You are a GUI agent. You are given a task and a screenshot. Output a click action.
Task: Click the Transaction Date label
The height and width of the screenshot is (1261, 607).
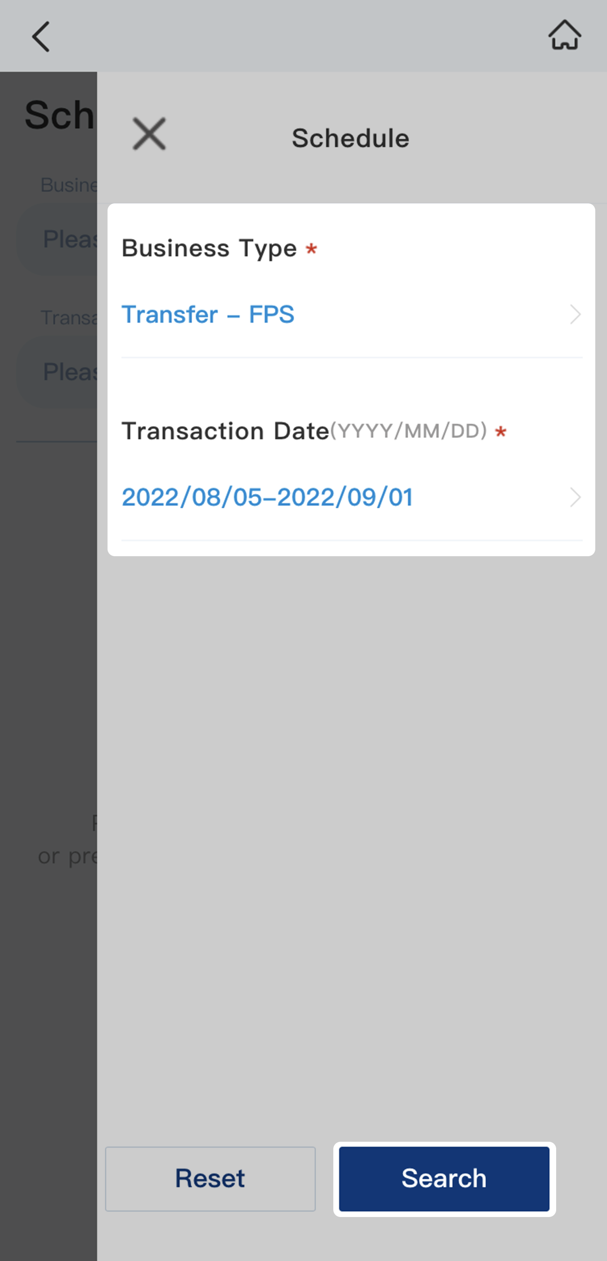point(225,431)
